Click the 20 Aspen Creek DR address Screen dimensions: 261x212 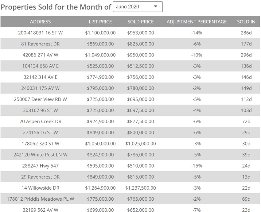click(x=41, y=121)
